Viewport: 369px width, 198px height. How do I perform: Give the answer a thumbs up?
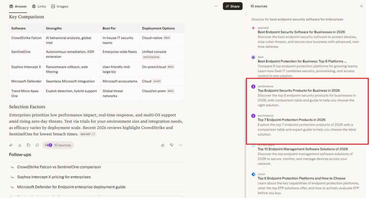point(163,145)
